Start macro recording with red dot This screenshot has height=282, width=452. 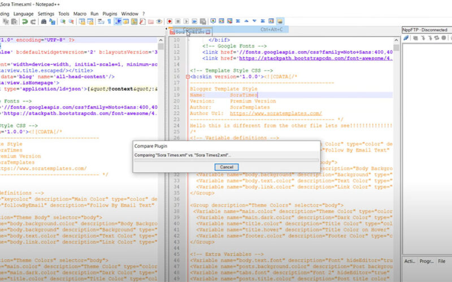[x=169, y=21]
